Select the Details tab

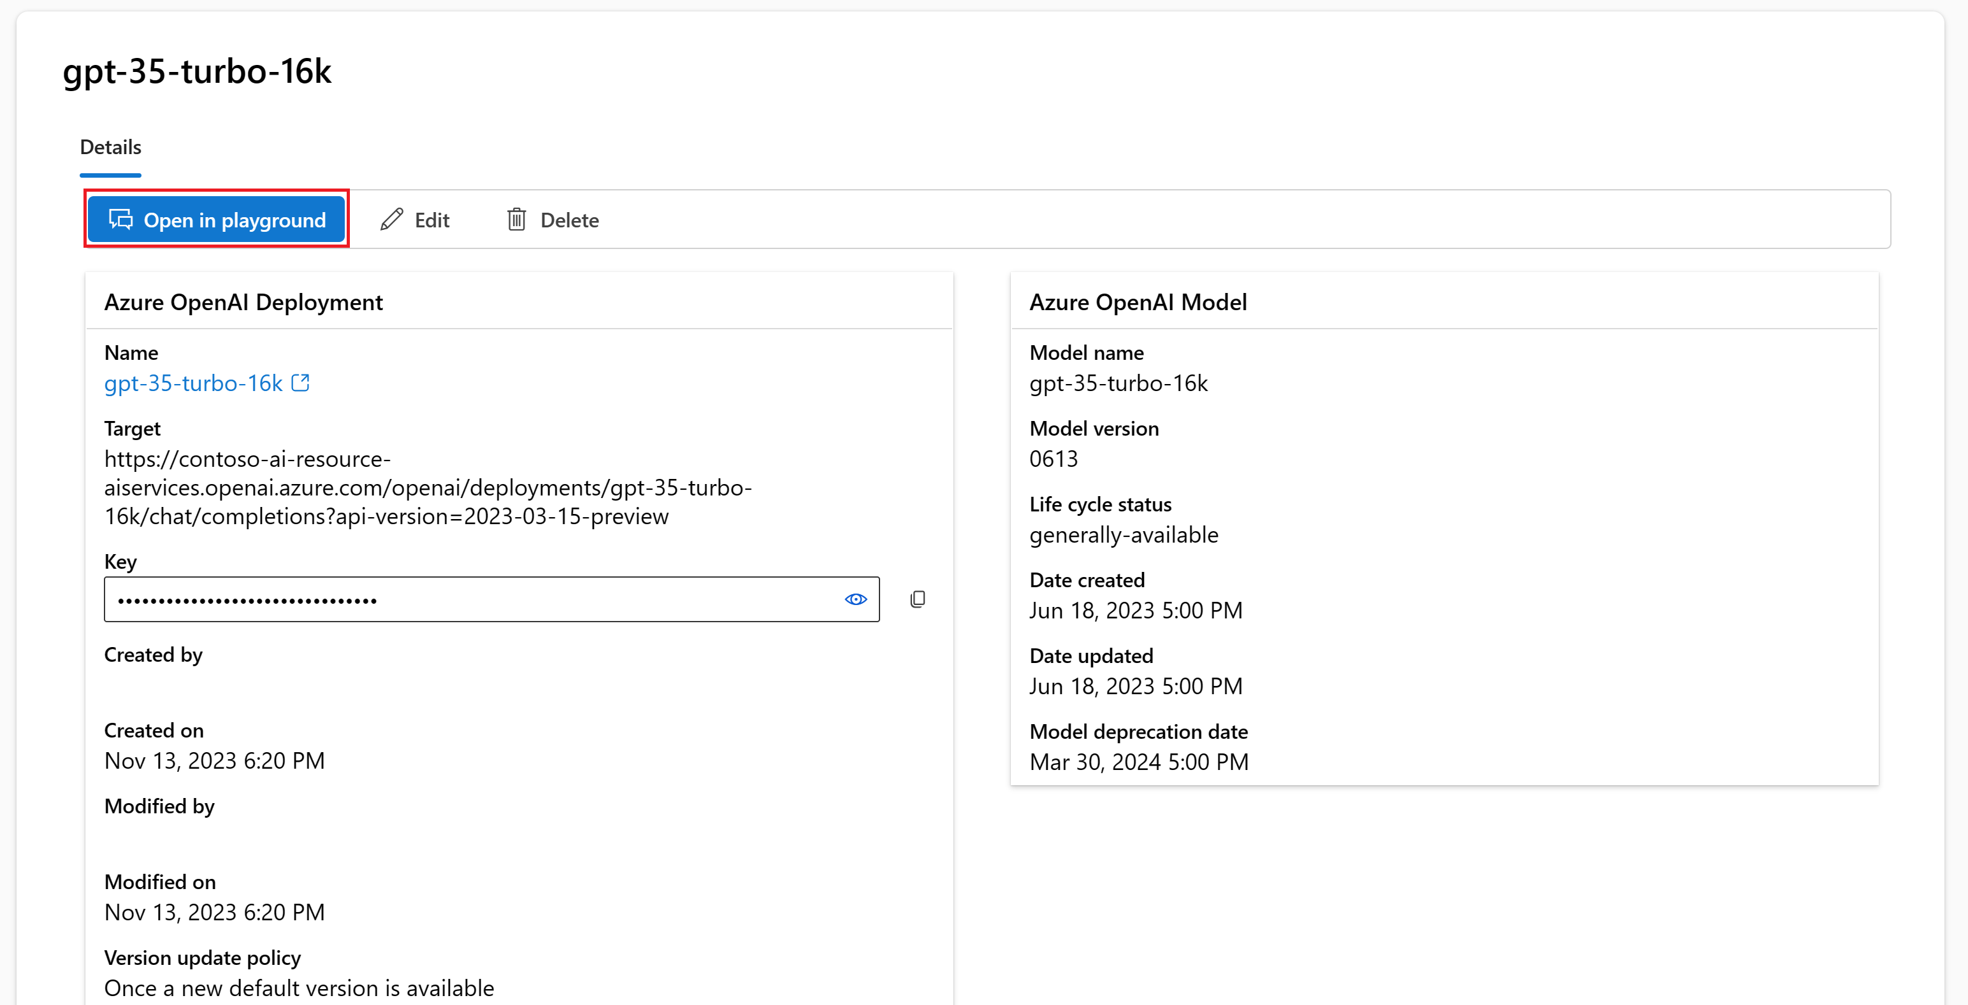pos(111,147)
